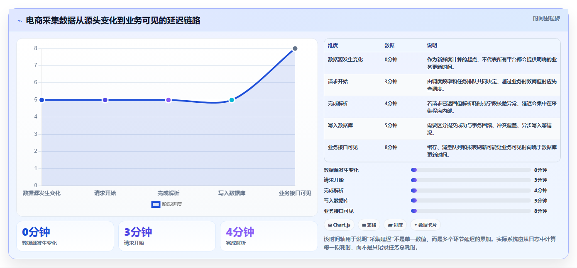Screen dimensions: 577x268
Task: Select table row 请求开始
Action: [442, 85]
